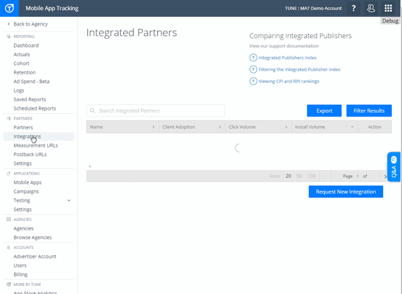Open Postback URLs in the sidebar
Screen dimensions: 402x294
(30, 154)
